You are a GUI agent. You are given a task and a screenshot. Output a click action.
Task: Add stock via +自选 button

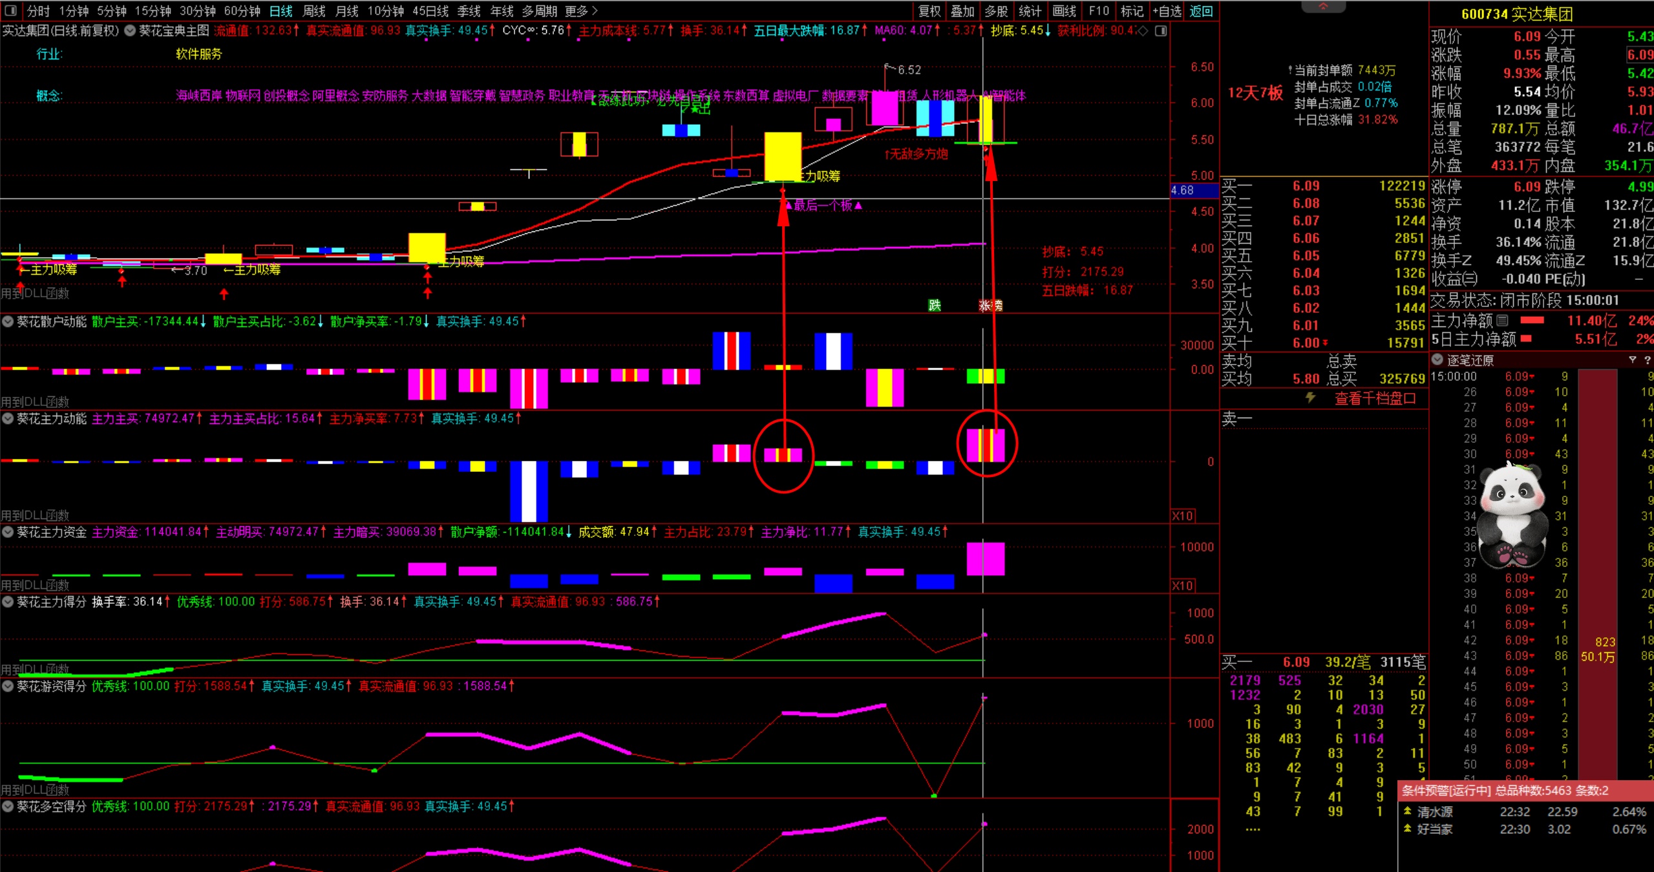click(x=1167, y=11)
